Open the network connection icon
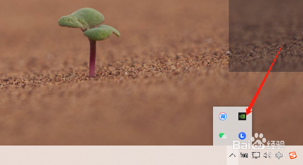This screenshot has width=303, height=165. click(x=256, y=155)
